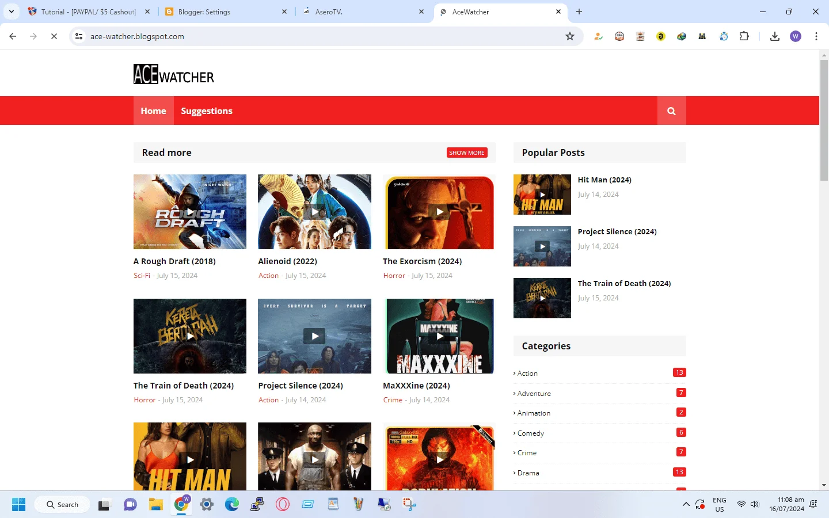The height and width of the screenshot is (518, 829).
Task: Open The Exorcism (2024) title link
Action: click(x=422, y=261)
